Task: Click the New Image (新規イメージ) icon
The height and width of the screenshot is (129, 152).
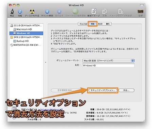Action: coord(94,11)
